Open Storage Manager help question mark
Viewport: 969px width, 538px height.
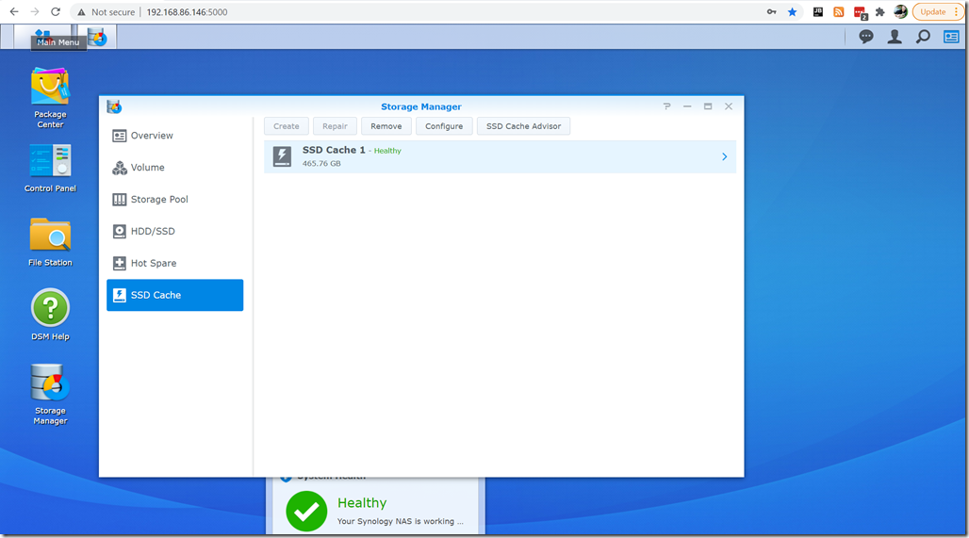[x=666, y=106]
